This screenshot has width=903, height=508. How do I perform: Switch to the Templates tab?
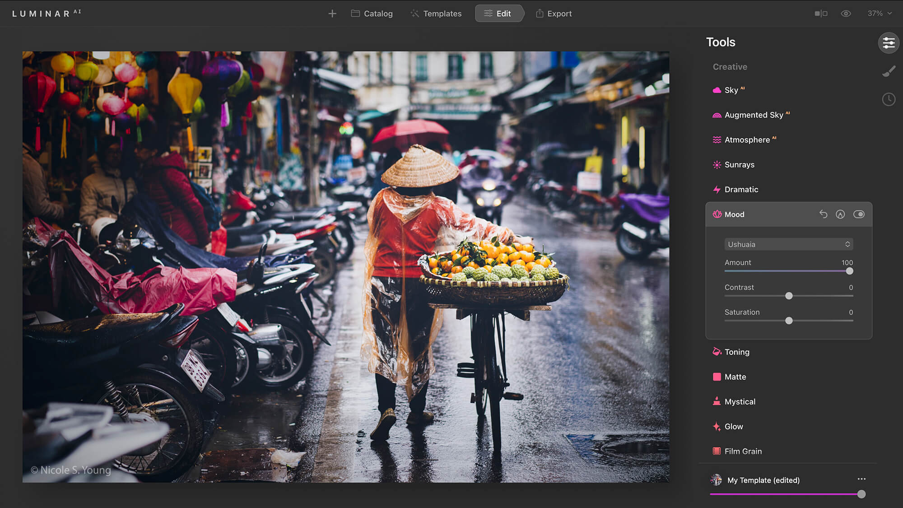(436, 14)
